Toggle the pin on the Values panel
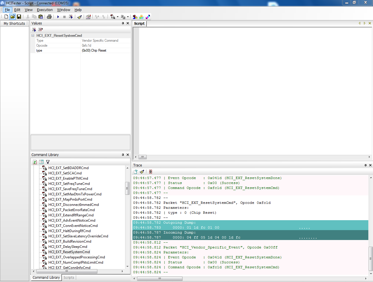 pyautogui.click(x=123, y=23)
